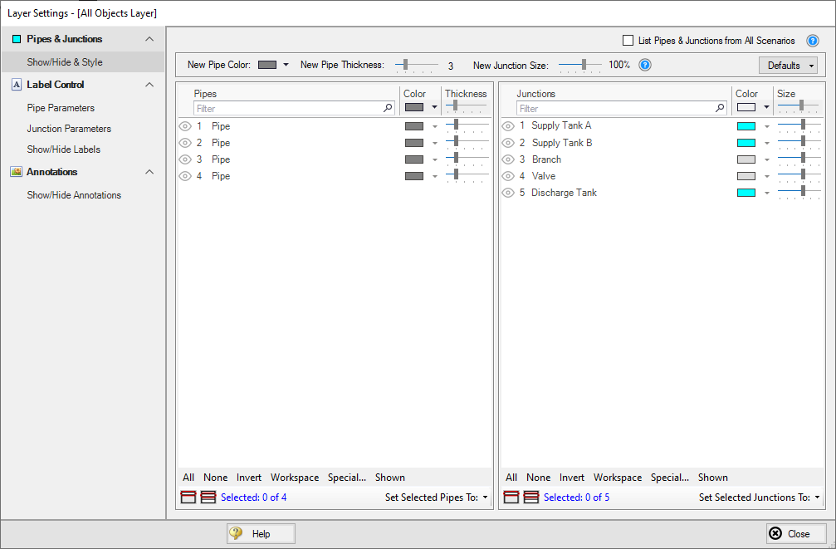Toggle visibility eye for Pipe 3
The width and height of the screenshot is (836, 549).
[185, 159]
